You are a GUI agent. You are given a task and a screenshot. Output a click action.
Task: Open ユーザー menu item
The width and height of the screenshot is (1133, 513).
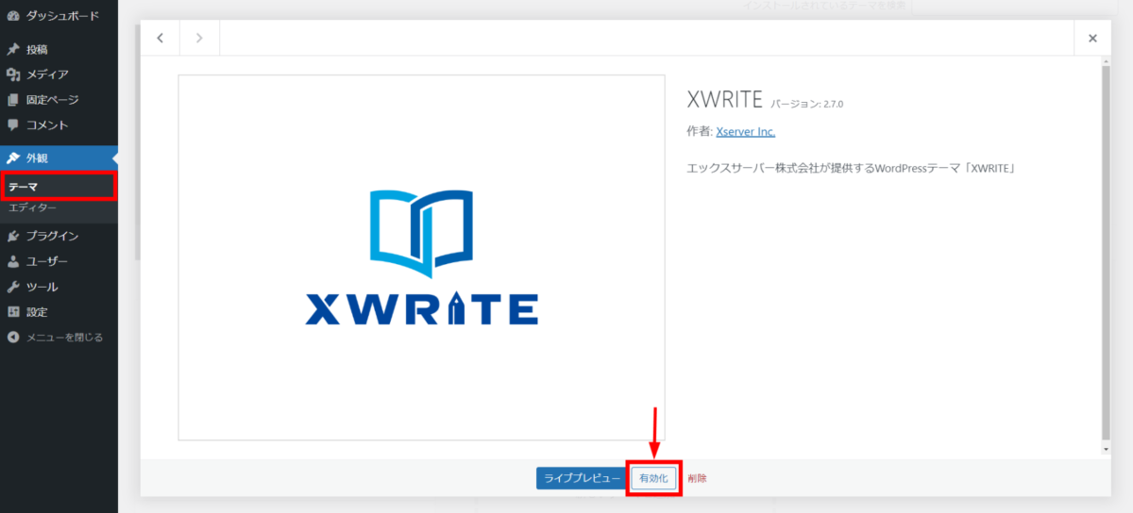(59, 261)
